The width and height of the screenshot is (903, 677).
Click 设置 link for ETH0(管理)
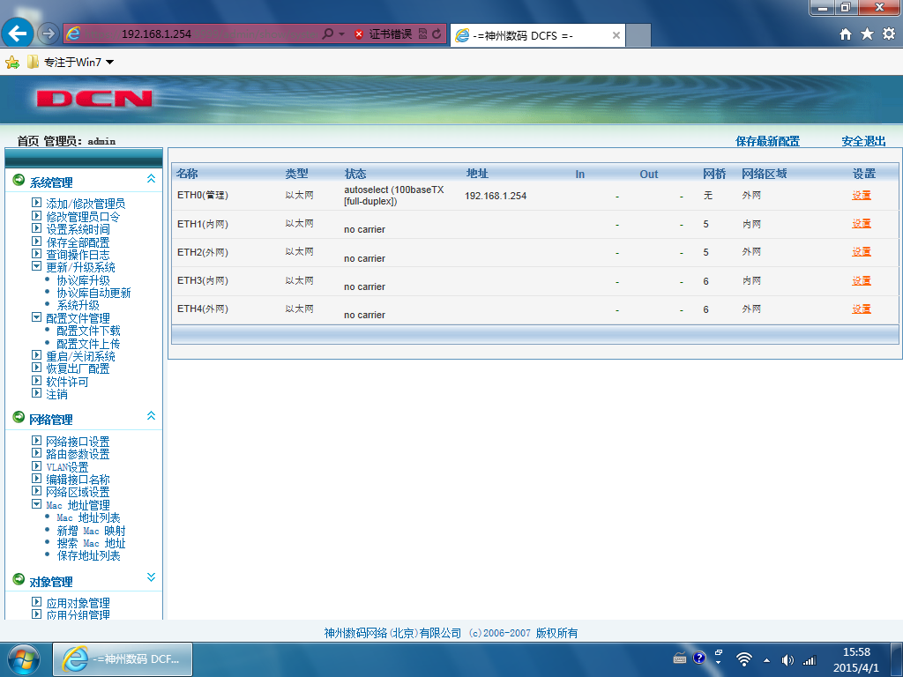[862, 195]
